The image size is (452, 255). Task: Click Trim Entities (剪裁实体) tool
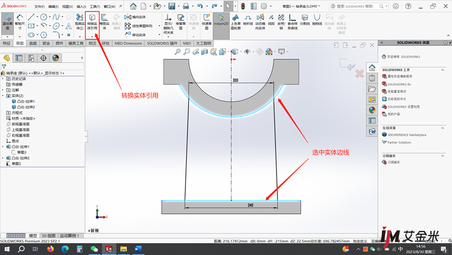click(80, 23)
